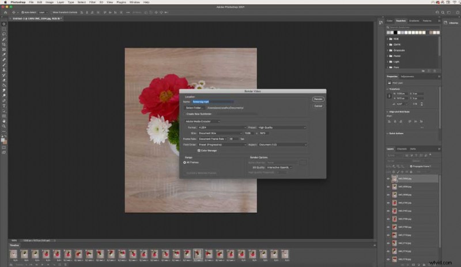Viewport: 461px width, 267px height.
Task: Open the Photoshop application menu
Action: click(x=18, y=2)
